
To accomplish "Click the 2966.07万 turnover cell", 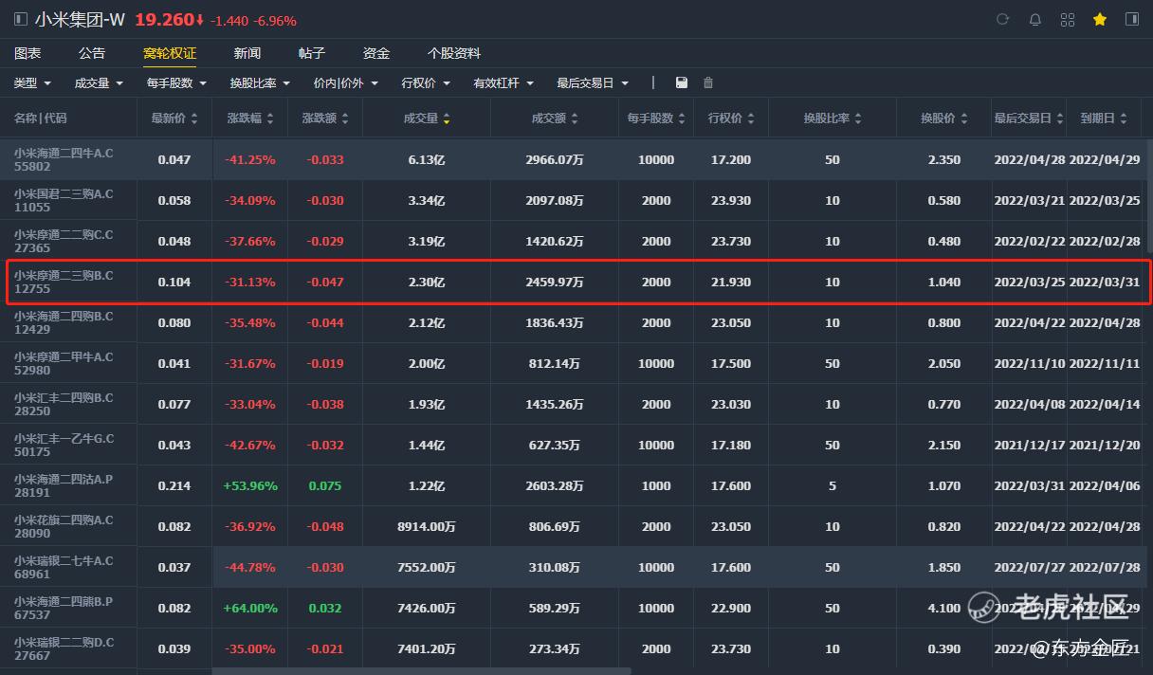I will pos(555,159).
